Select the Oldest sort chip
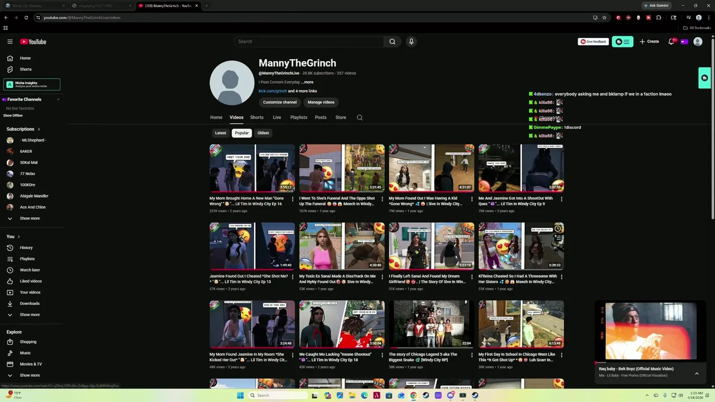 [x=263, y=133]
